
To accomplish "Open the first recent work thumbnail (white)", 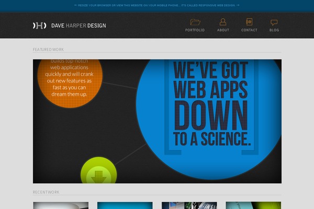I will click(x=61, y=205).
